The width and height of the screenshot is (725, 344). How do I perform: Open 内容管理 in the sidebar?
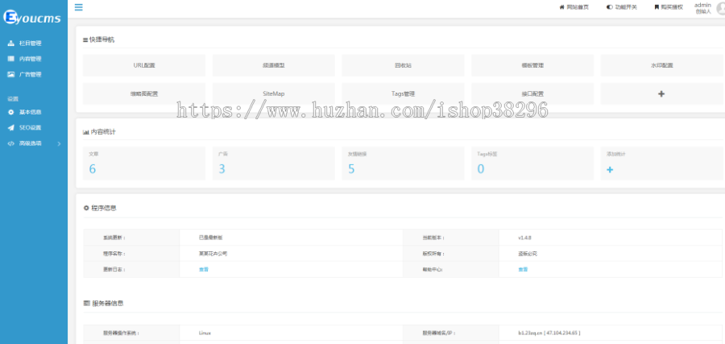coord(30,59)
